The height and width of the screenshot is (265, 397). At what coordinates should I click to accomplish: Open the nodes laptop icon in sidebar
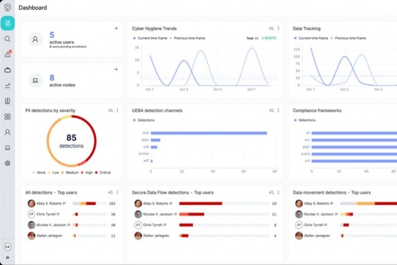point(7,147)
